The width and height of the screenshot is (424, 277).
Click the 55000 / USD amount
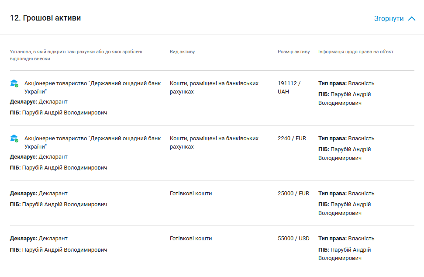pyautogui.click(x=293, y=239)
